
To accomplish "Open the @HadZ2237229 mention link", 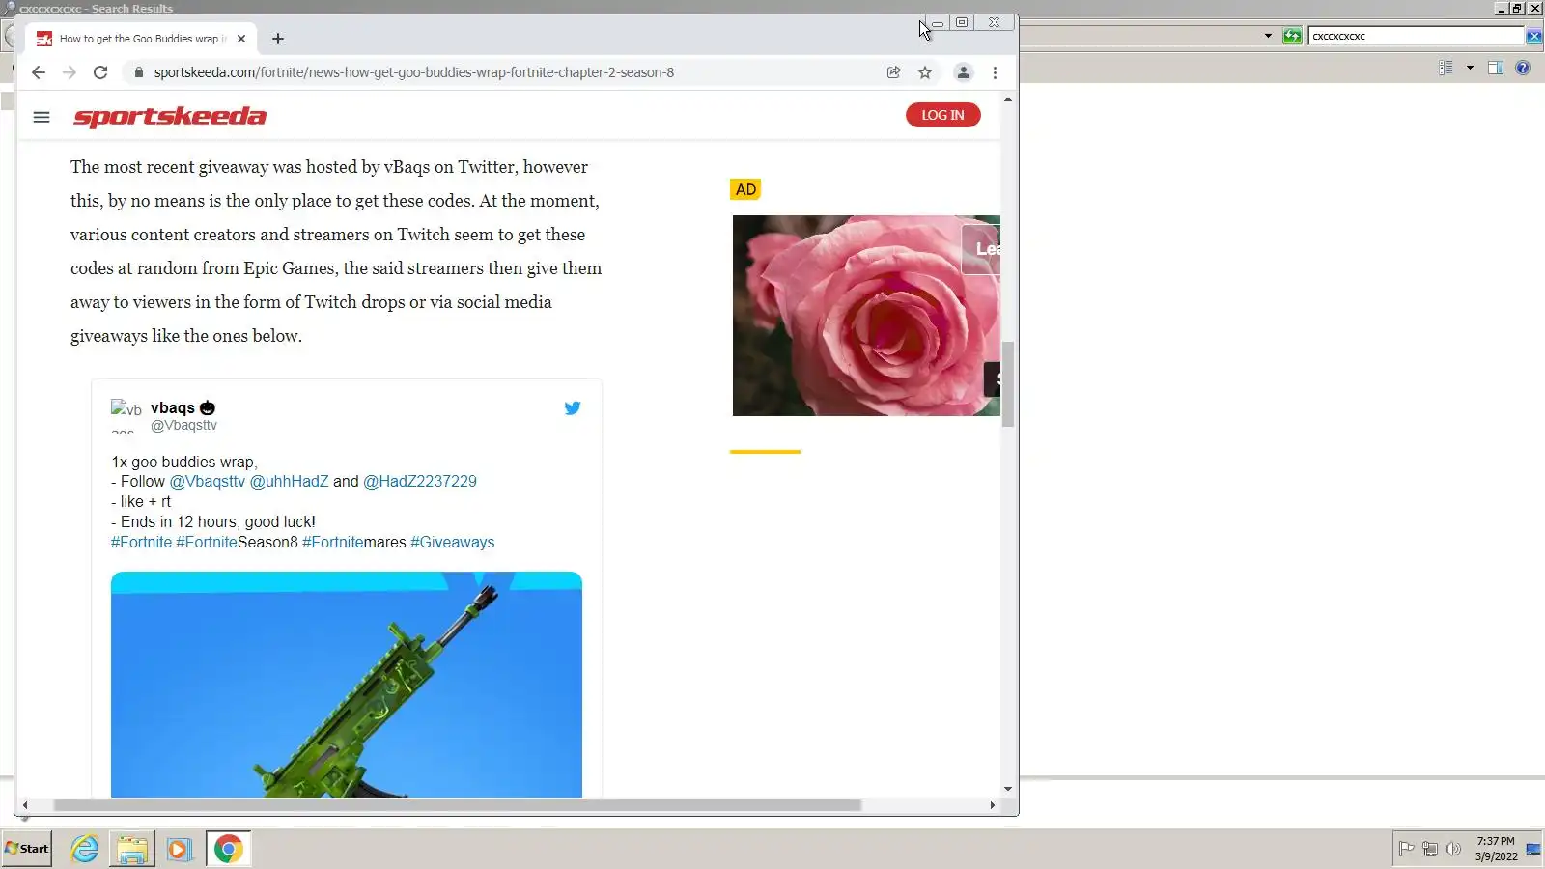I will pyautogui.click(x=420, y=482).
